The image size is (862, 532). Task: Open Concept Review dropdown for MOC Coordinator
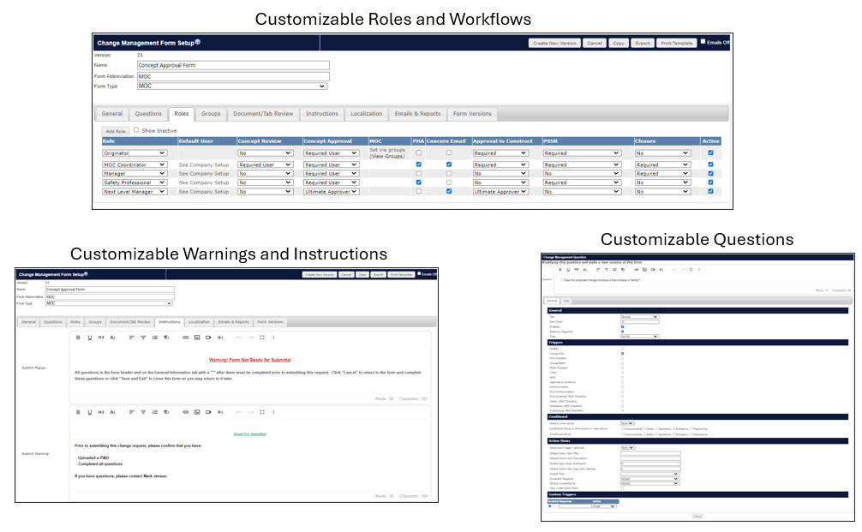pyautogui.click(x=265, y=164)
